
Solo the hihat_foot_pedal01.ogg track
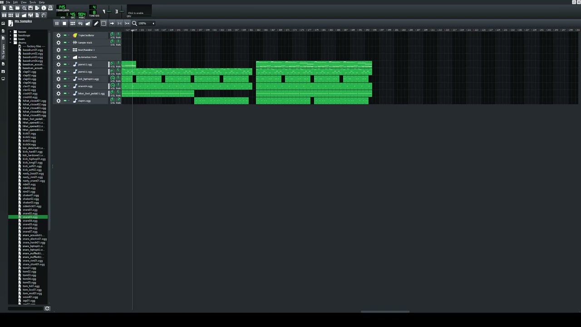click(69, 94)
